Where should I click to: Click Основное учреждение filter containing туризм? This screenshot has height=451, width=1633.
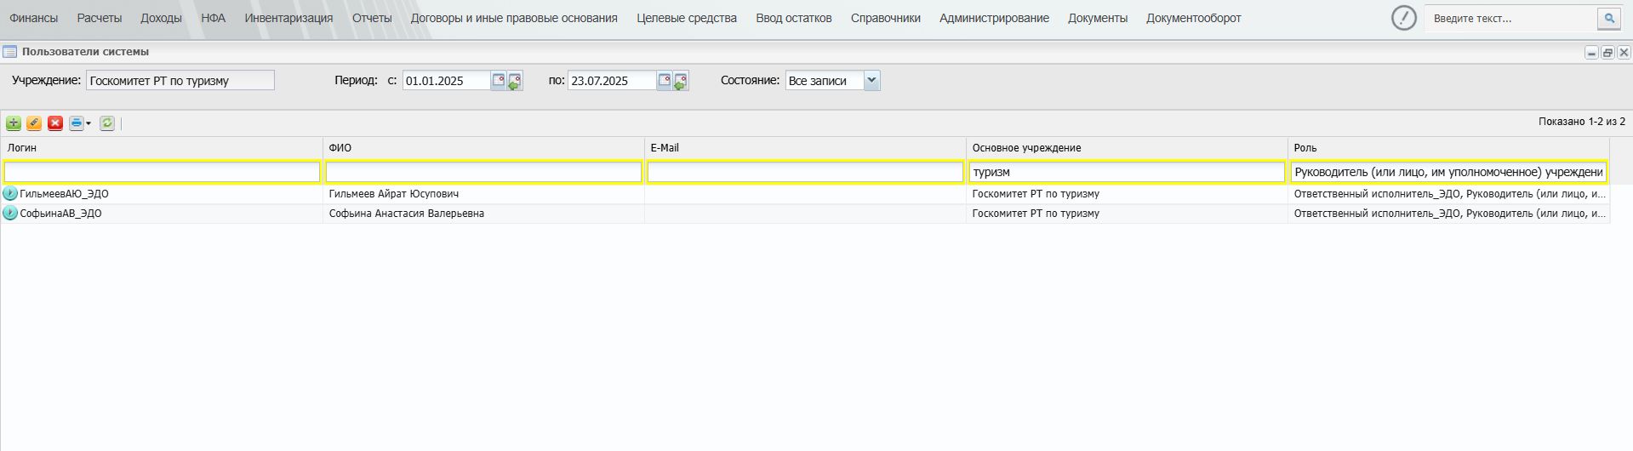(1127, 172)
